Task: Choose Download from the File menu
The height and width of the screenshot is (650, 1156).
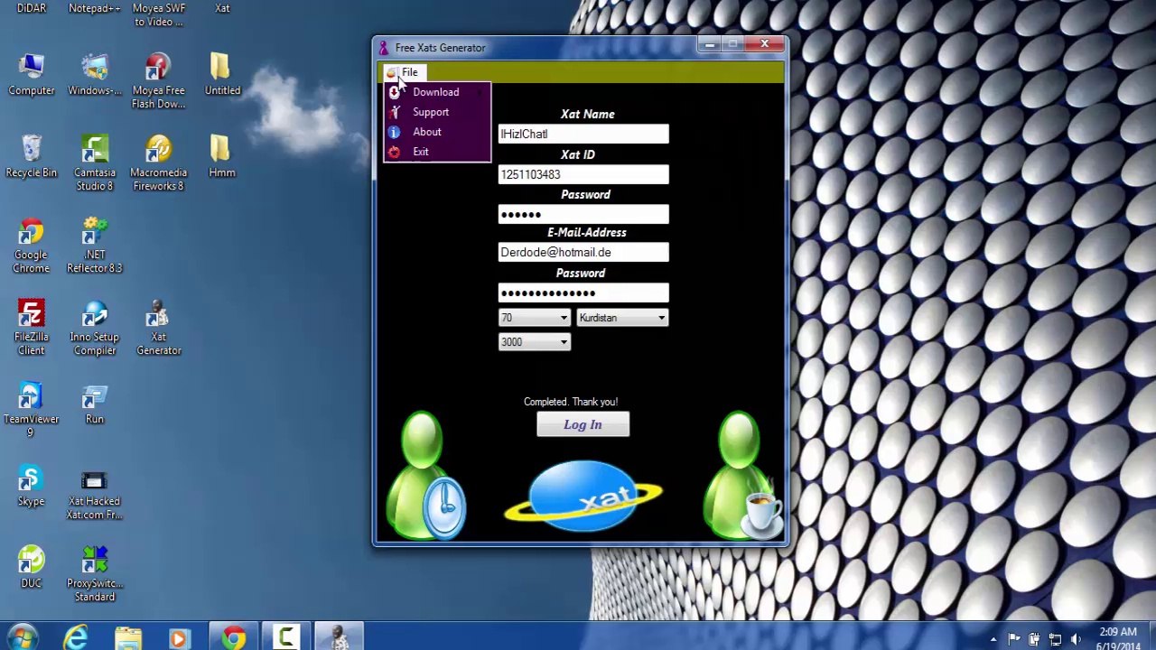Action: tap(437, 92)
